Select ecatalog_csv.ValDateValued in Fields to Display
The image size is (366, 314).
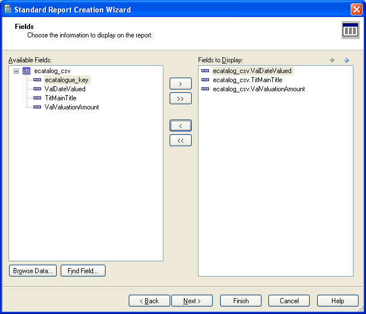(x=252, y=71)
